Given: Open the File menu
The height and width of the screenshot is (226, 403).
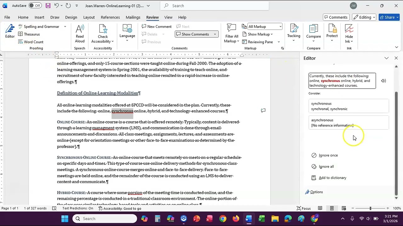Looking at the screenshot, I should 7,17.
